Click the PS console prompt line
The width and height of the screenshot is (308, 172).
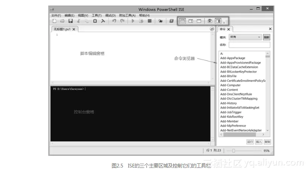(x=69, y=89)
